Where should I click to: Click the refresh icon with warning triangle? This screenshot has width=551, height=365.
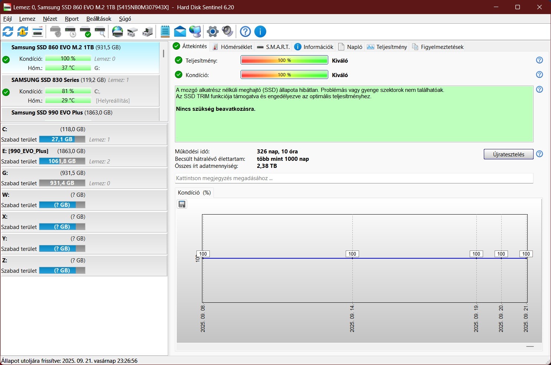[x=23, y=32]
